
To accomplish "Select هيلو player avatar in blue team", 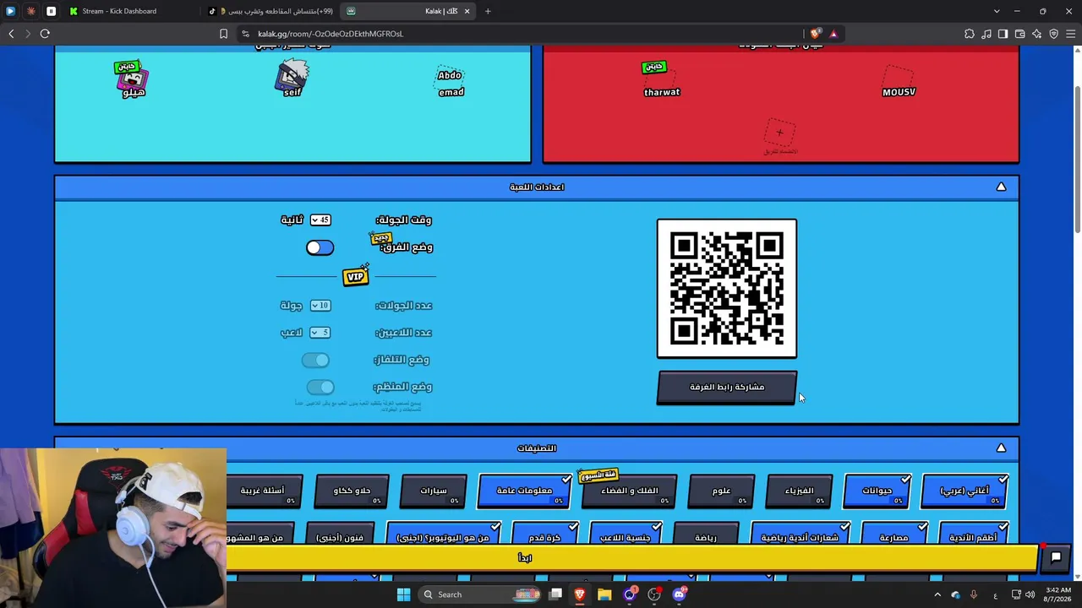I will tap(133, 79).
